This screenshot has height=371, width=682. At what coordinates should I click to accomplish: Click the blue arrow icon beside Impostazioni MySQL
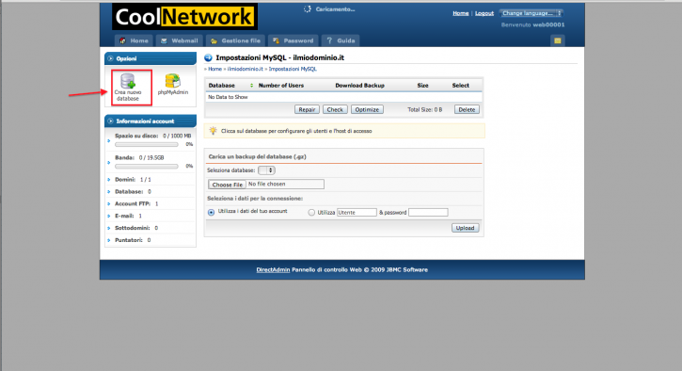pyautogui.click(x=208, y=58)
